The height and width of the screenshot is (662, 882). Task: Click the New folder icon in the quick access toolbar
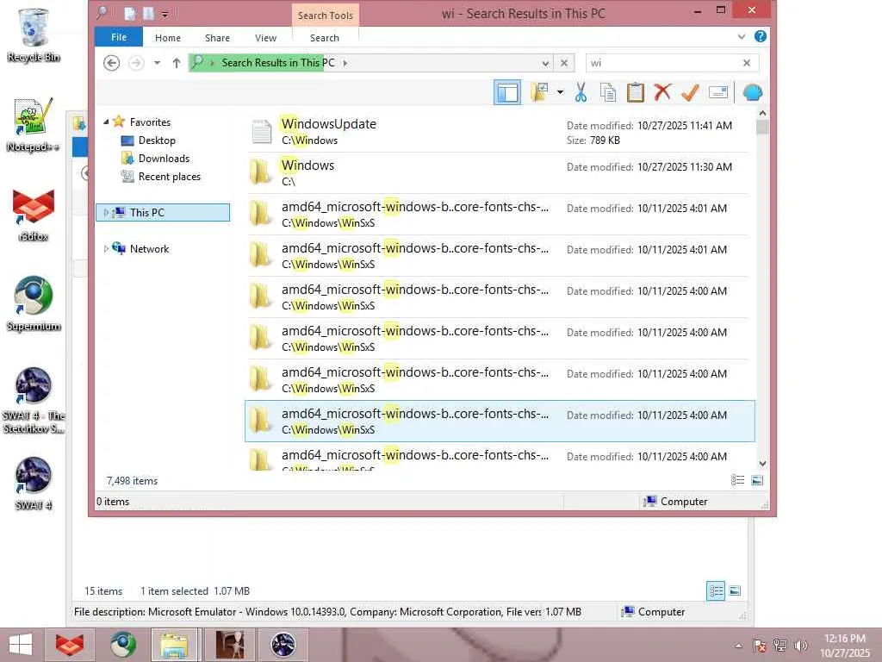pos(148,14)
